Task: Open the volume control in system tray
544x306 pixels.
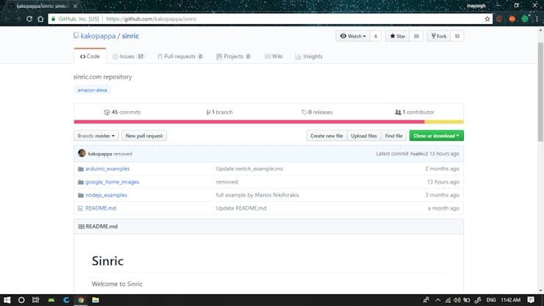Action: click(x=457, y=300)
